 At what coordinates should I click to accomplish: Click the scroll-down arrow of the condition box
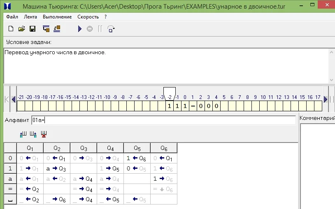(331, 80)
